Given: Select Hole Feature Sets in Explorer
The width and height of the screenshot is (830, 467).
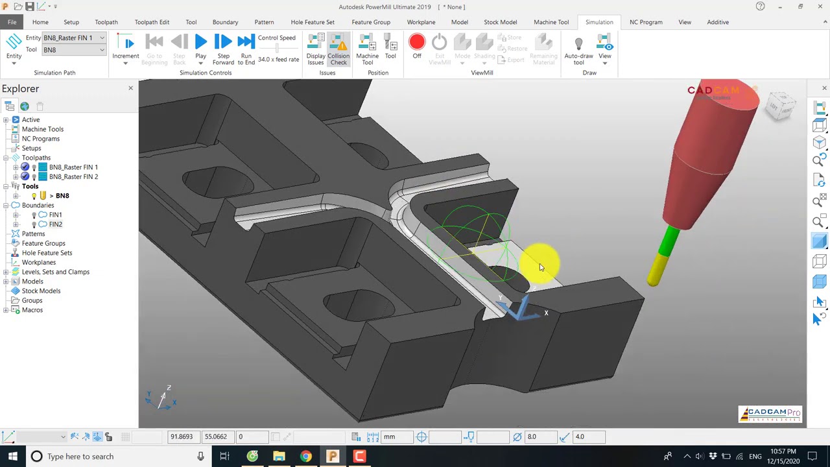Looking at the screenshot, I should (x=47, y=253).
